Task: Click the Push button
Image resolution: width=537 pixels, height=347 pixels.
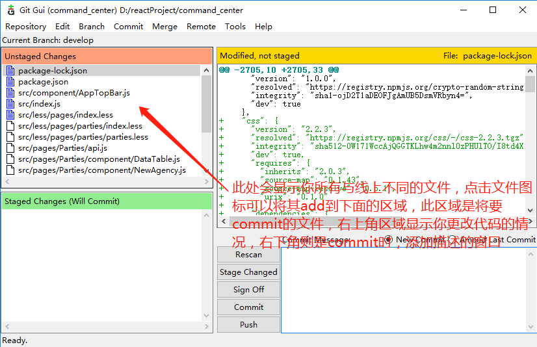Action: coord(248,324)
